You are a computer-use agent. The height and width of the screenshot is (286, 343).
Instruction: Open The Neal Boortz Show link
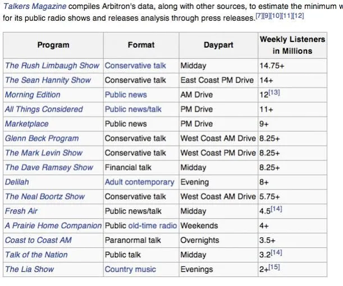click(x=45, y=197)
